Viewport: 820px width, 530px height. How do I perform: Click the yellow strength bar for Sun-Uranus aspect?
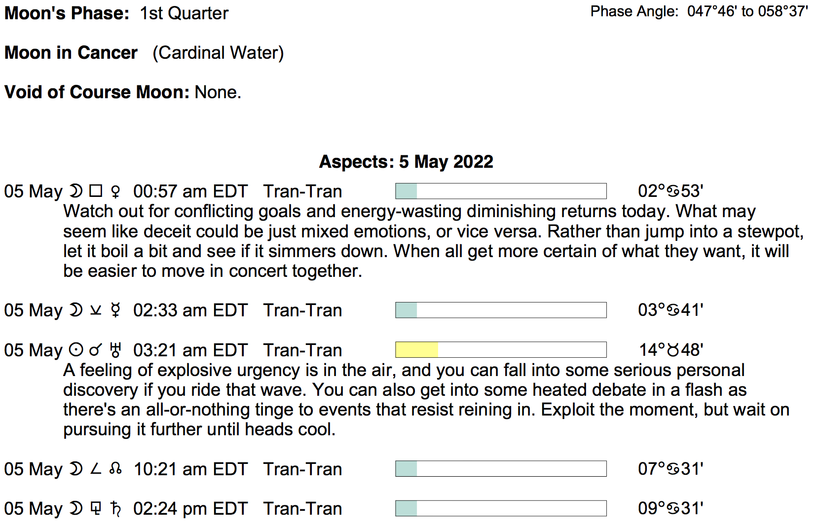[x=417, y=350]
